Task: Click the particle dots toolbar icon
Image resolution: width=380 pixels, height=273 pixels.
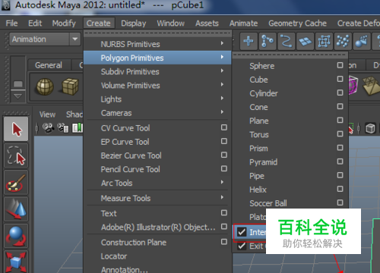Action: (x=343, y=41)
